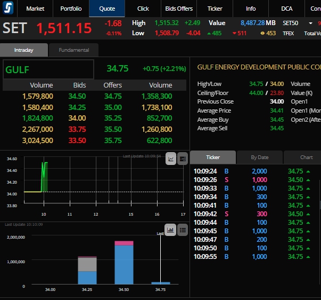Open the Portfolio menu tab
Viewport: 321px width, 300px height.
click(x=71, y=9)
